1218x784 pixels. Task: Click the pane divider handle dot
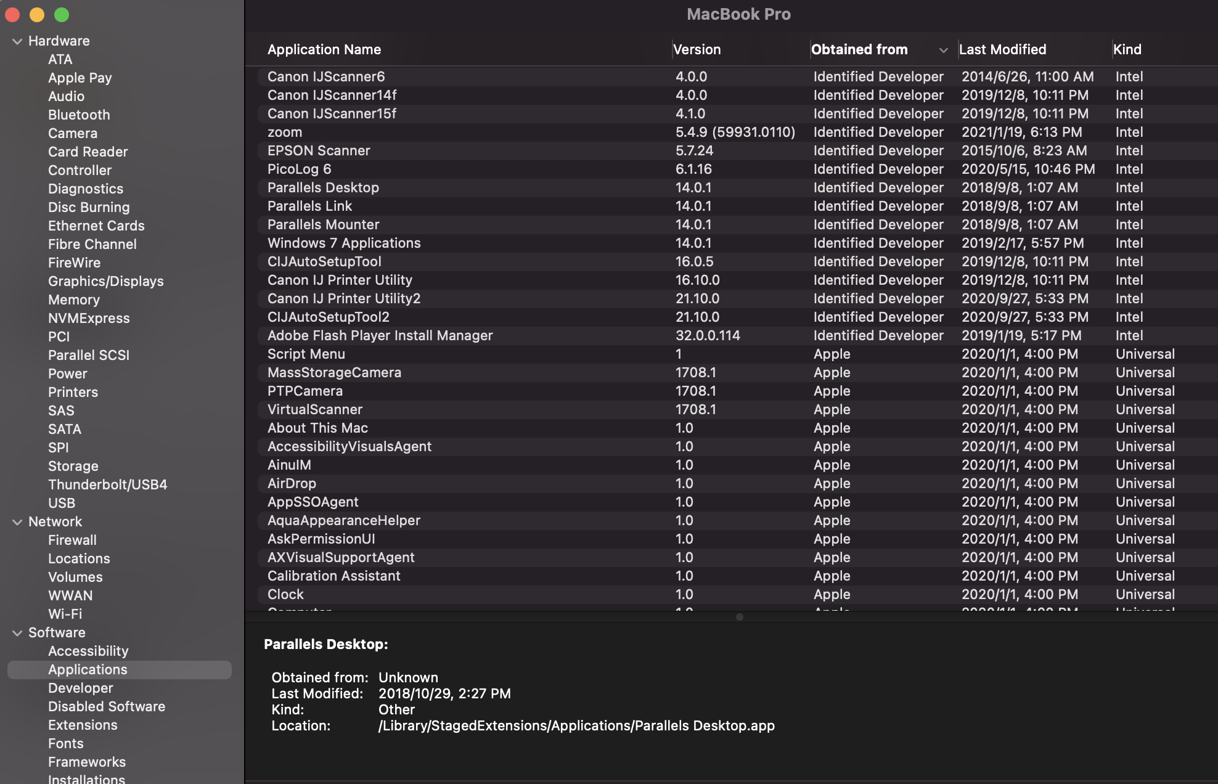coord(739,617)
